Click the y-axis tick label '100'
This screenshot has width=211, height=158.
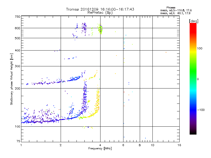(17, 127)
